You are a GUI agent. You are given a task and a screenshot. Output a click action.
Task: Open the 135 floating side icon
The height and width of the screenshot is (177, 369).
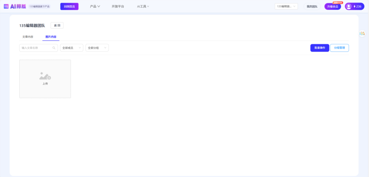coord(362,33)
